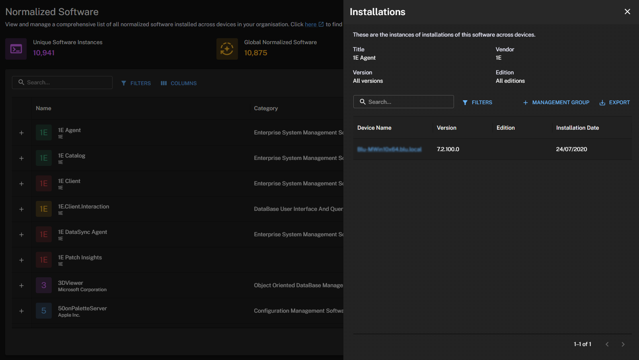Click the 1E Agent name text
This screenshot has height=360, width=639.
click(69, 130)
